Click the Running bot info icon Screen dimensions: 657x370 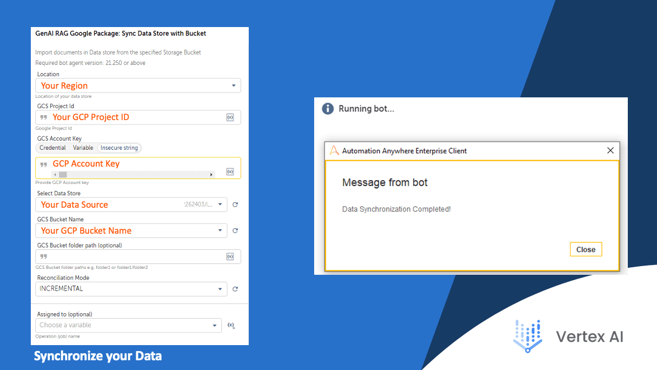coord(328,109)
